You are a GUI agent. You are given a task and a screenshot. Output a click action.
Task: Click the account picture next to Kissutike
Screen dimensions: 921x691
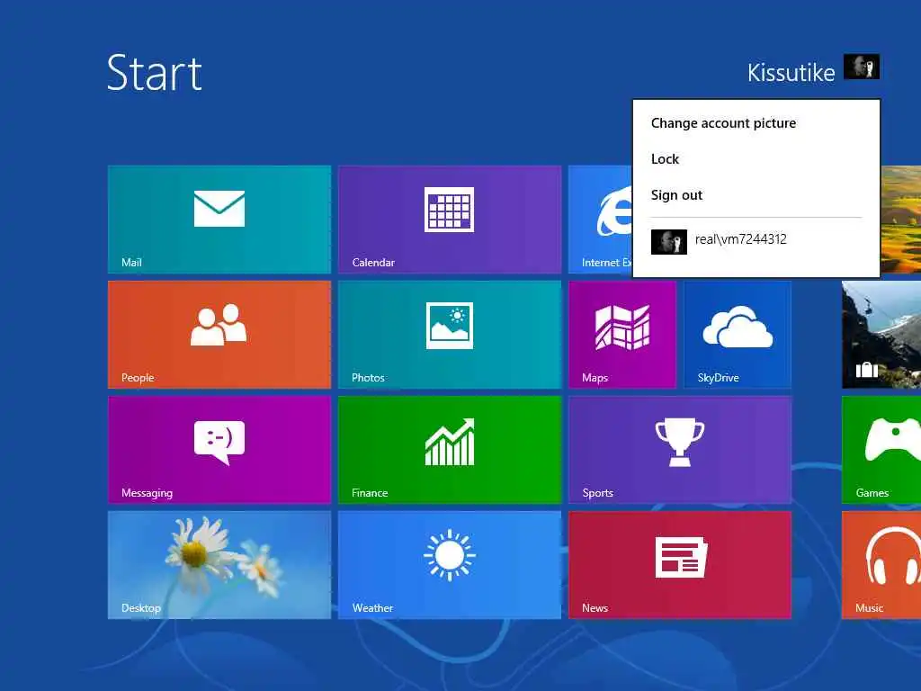tap(861, 67)
